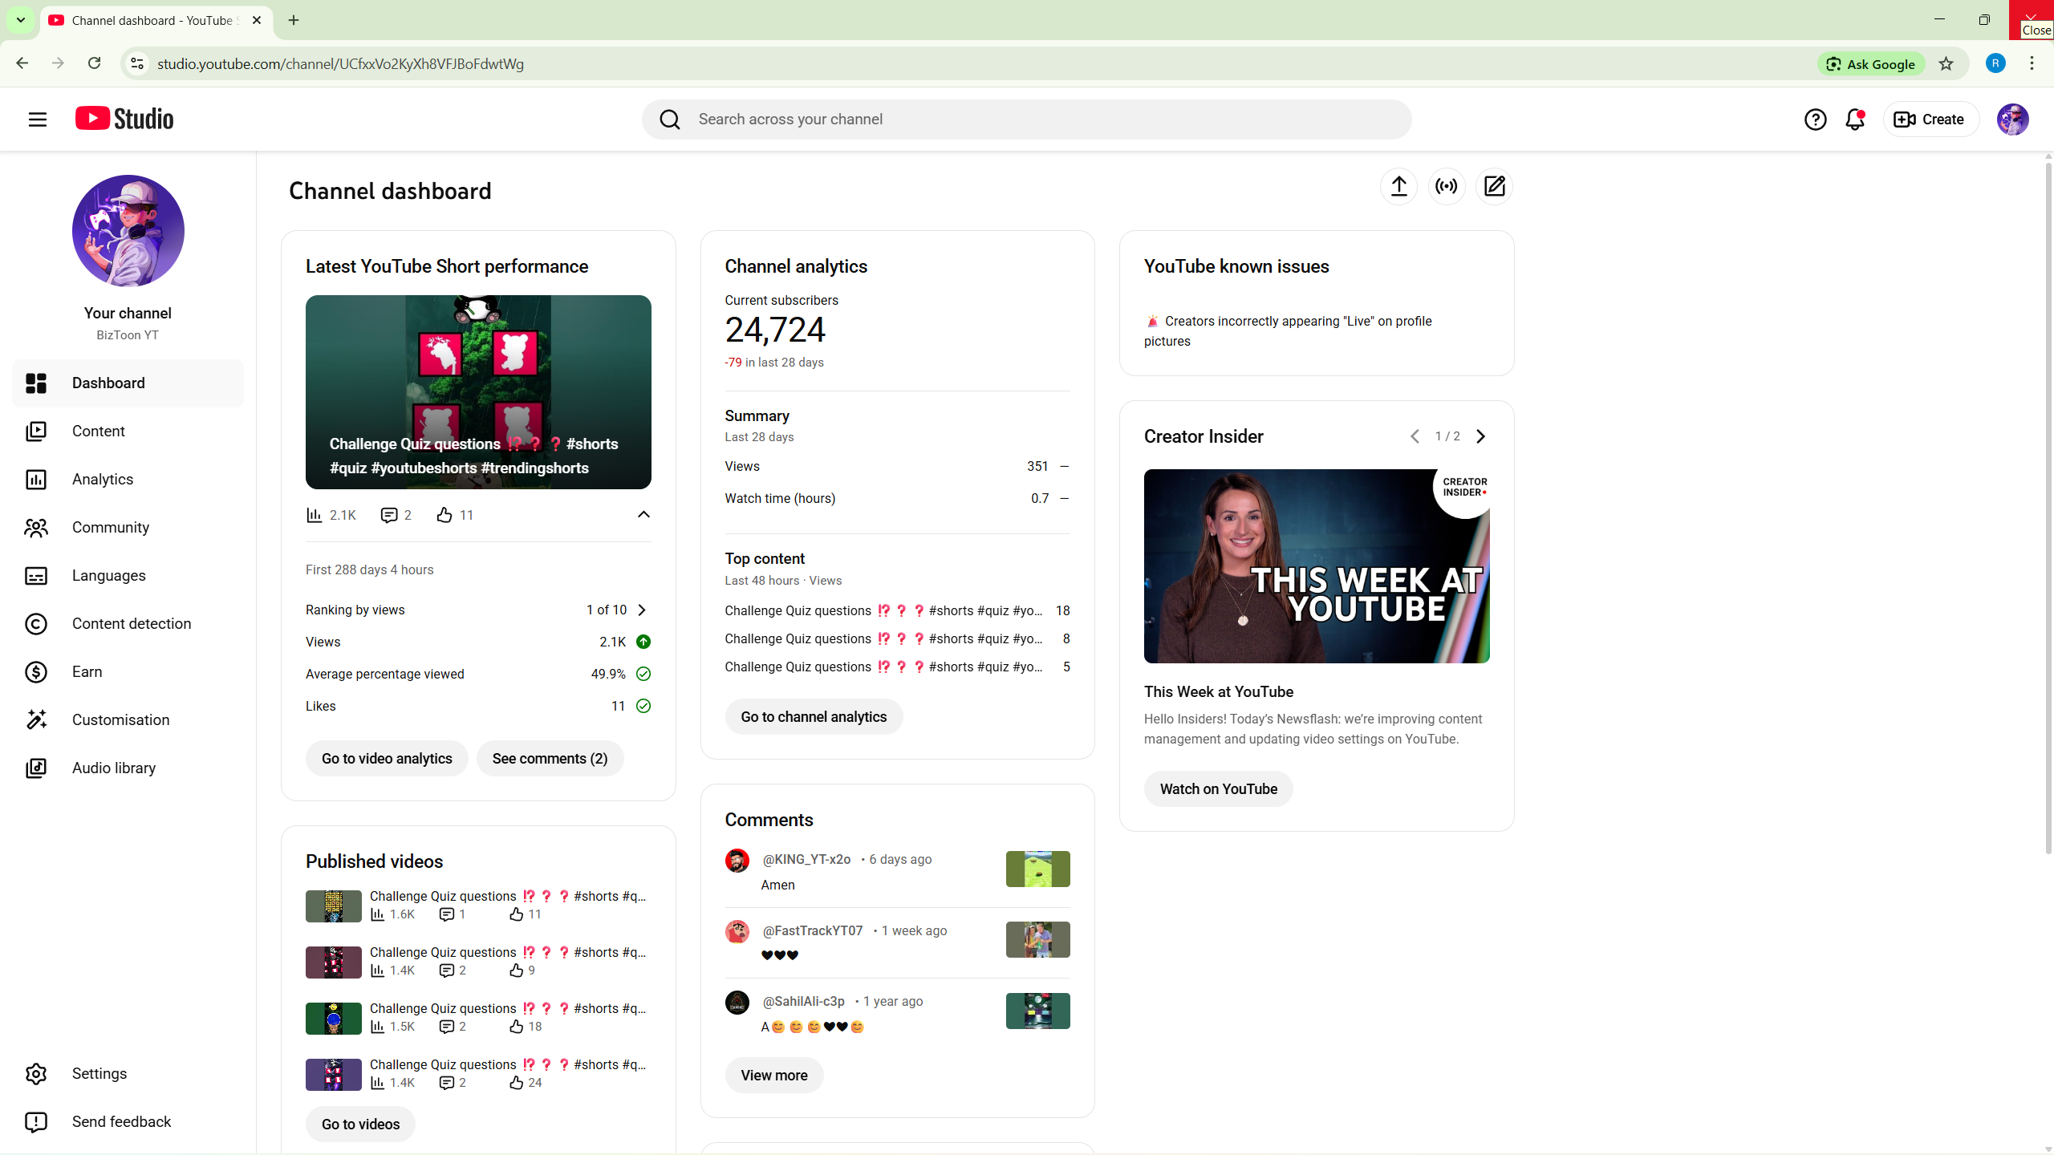
Task: Open Analytics in the sidebar
Action: pyautogui.click(x=103, y=479)
